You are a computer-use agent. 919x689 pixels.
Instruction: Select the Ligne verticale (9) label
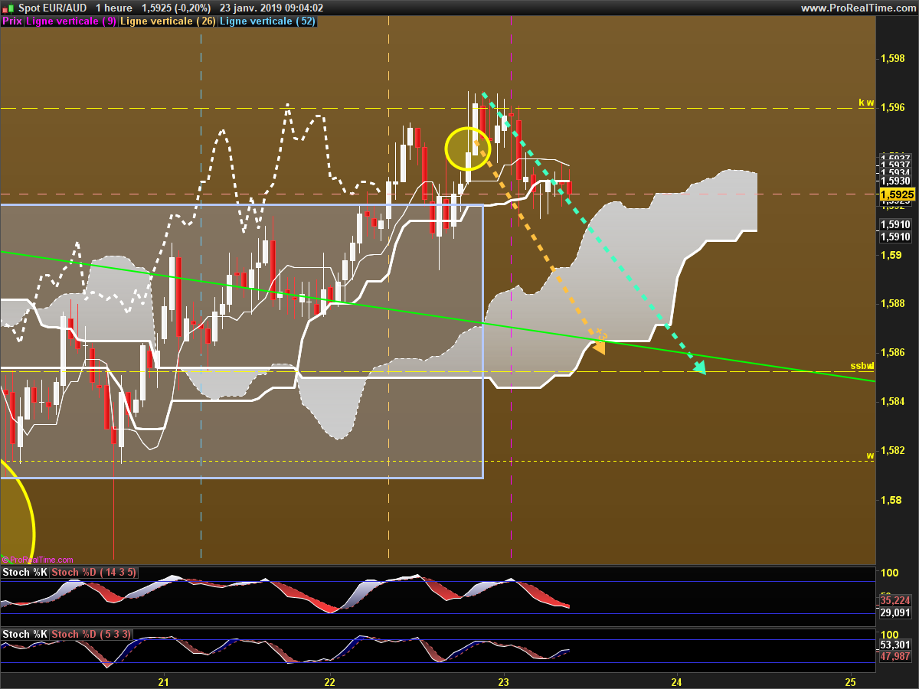coord(71,21)
